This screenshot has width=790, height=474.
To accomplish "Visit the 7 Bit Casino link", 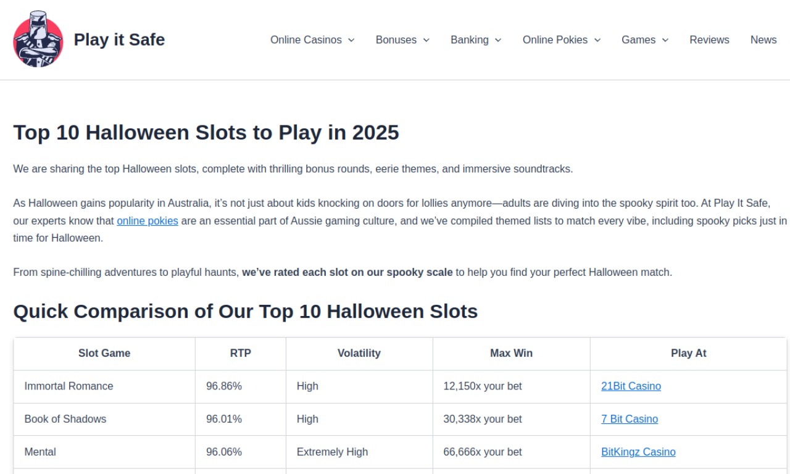I will pyautogui.click(x=630, y=418).
